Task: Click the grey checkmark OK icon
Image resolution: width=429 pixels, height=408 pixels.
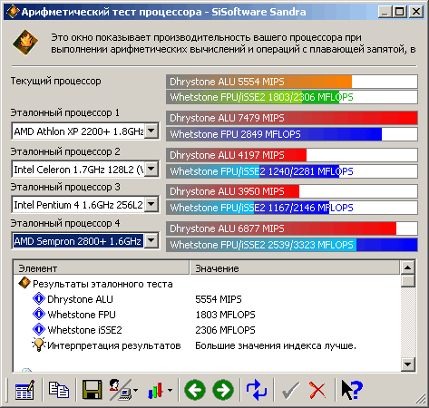Action: click(x=290, y=390)
